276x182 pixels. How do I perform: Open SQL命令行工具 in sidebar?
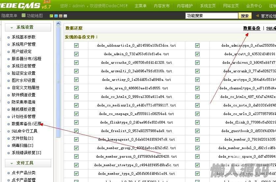coord(24,131)
